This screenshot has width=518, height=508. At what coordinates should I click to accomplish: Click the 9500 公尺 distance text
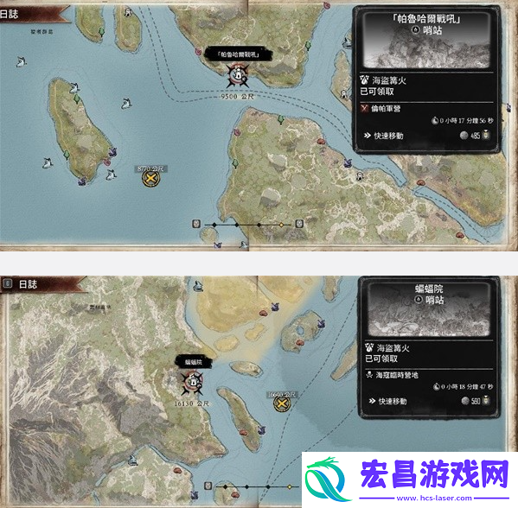pyautogui.click(x=237, y=97)
